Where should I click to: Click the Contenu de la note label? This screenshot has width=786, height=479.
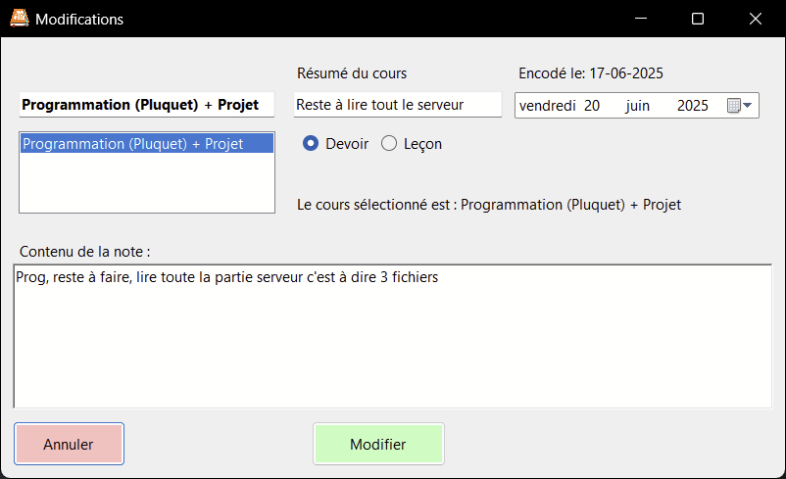click(84, 252)
